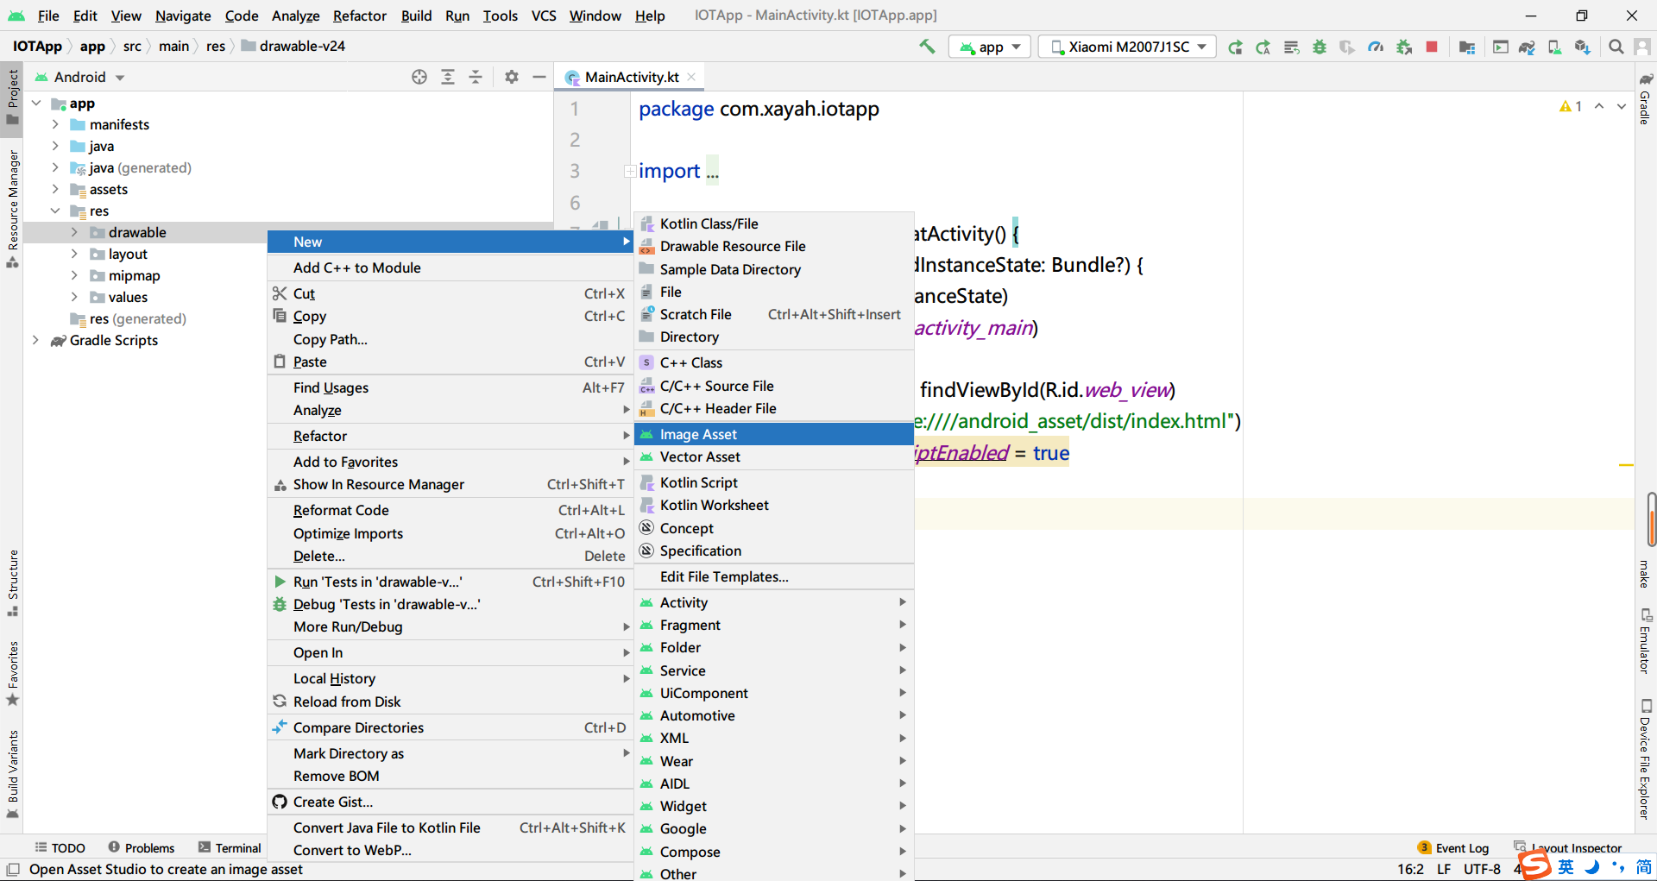
Task: Close the MainActivity.kt tab
Action: pyautogui.click(x=691, y=77)
